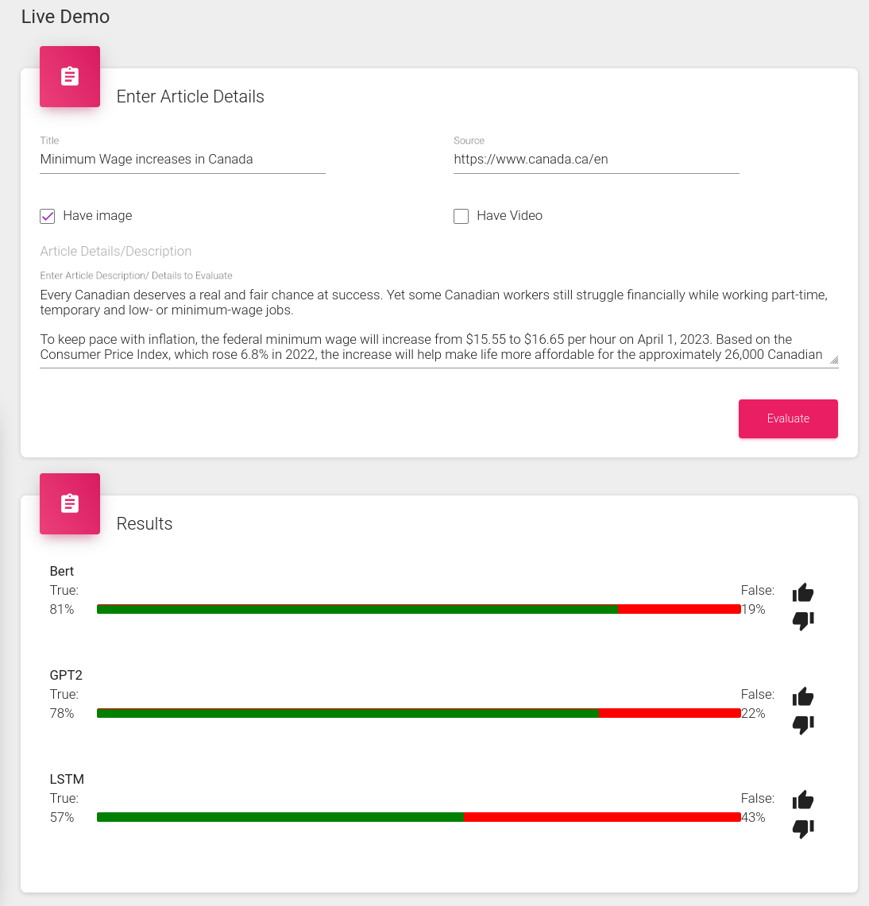This screenshot has height=906, width=869.
Task: Focus the Title input field
Action: [183, 160]
